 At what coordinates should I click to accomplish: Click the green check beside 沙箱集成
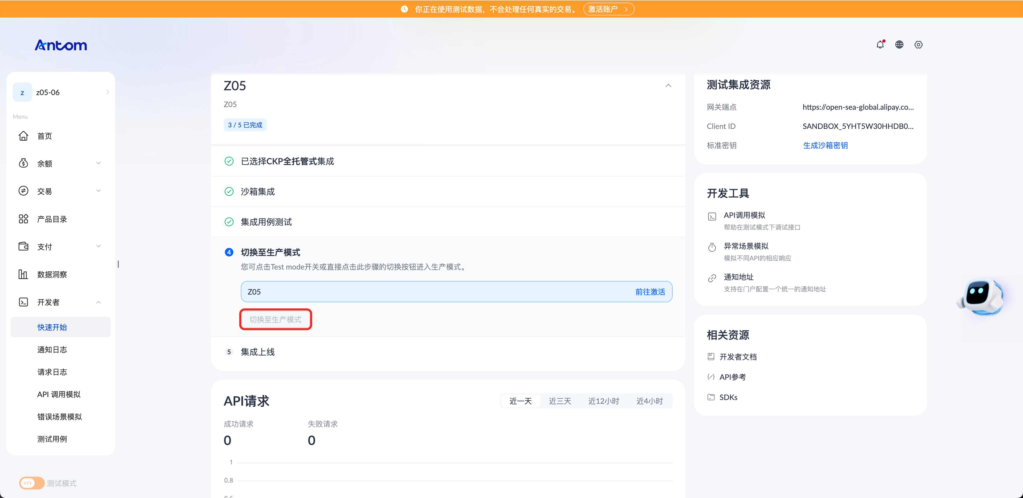pyautogui.click(x=229, y=191)
